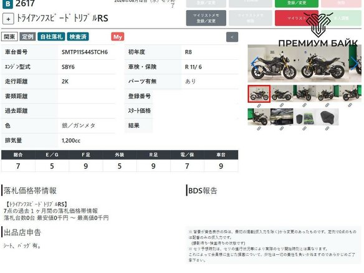The image size is (364, 273).
Task: Open link icon under exhaust thumbnail
Action: click(x=282, y=128)
